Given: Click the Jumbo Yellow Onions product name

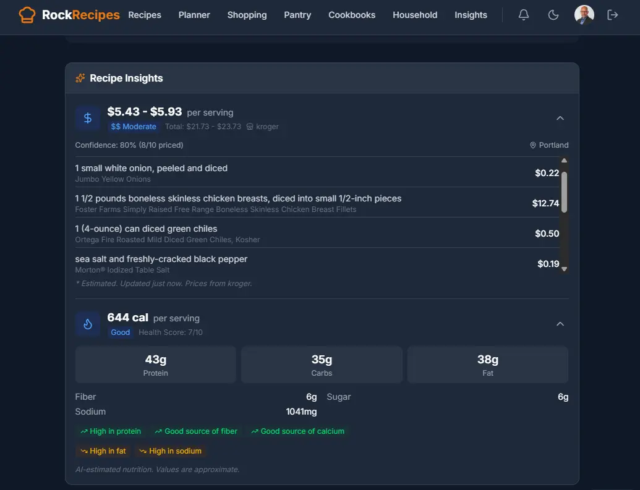Looking at the screenshot, I should point(113,179).
